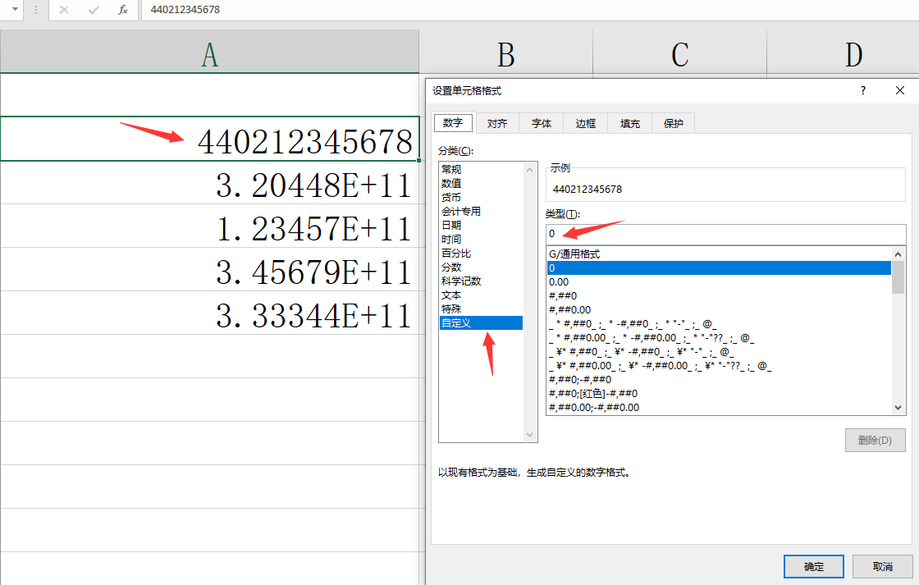Switch to the 边框 tab
919x585 pixels.
(586, 123)
